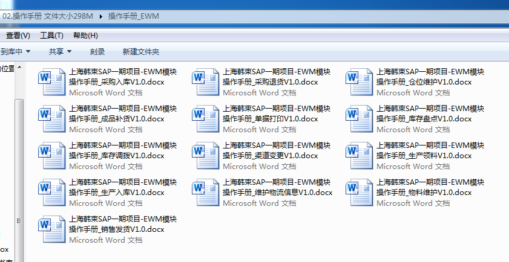
Task: Click breadcrumb 02.操作手册 文件大小298M
Action: 48,16
